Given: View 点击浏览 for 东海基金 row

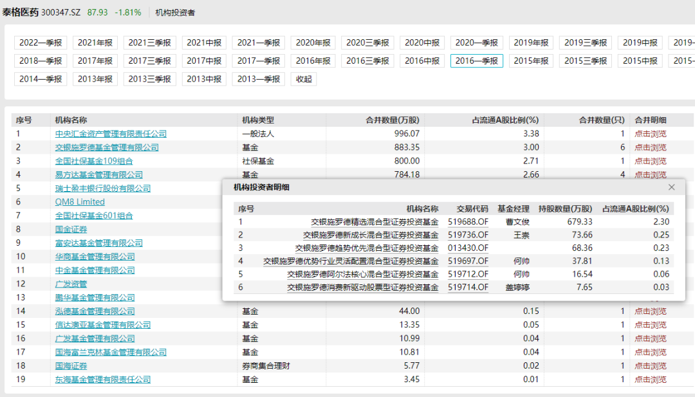Looking at the screenshot, I should 650,379.
